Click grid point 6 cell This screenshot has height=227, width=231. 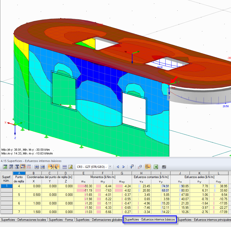(x=19, y=203)
